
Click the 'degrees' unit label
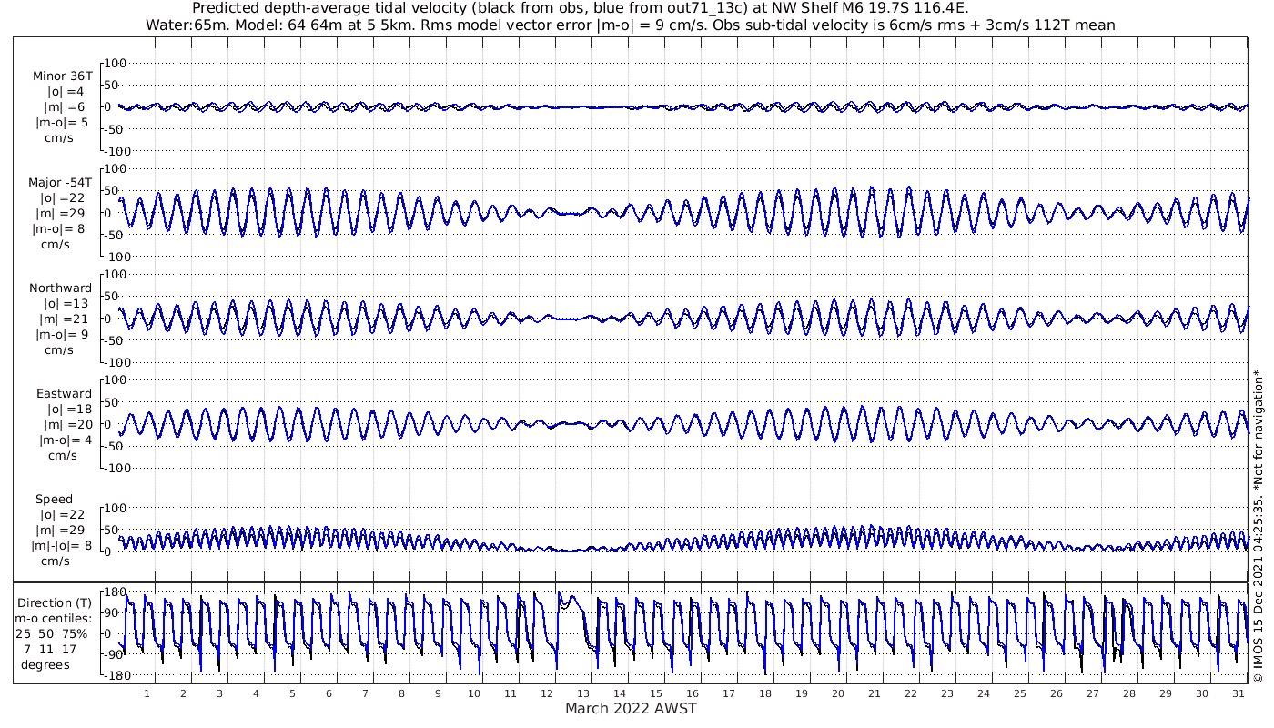[45, 664]
